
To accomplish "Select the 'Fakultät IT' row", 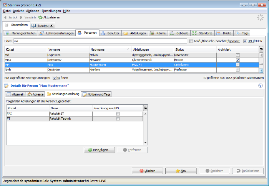I will click(x=75, y=114).
